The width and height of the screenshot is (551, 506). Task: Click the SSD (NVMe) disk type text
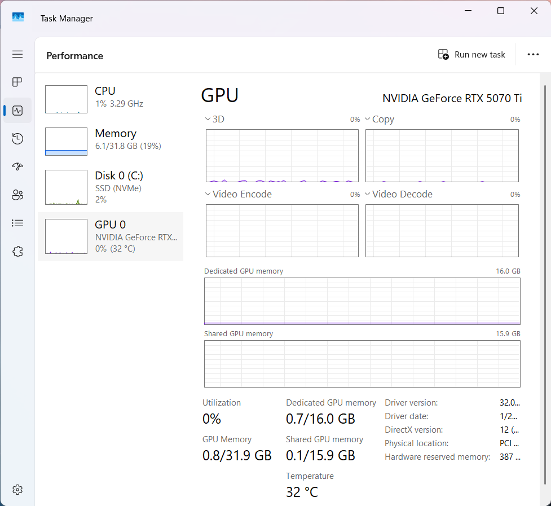[118, 188]
